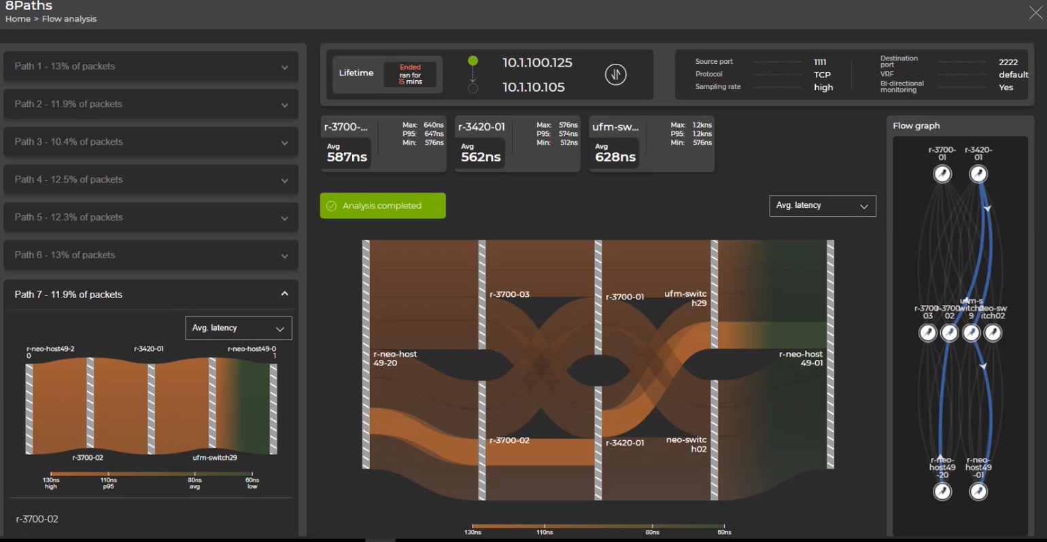
Task: Go to Home via breadcrumb
Action: pyautogui.click(x=18, y=19)
